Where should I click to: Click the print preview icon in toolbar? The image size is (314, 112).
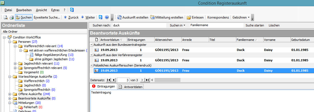coord(5,17)
